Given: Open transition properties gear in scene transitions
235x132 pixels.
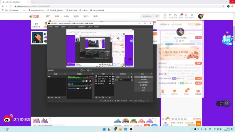Looking at the screenshot, I should point(132,77).
